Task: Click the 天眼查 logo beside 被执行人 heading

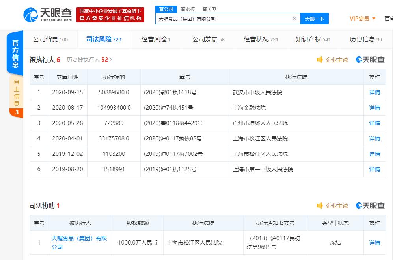Action: point(370,60)
